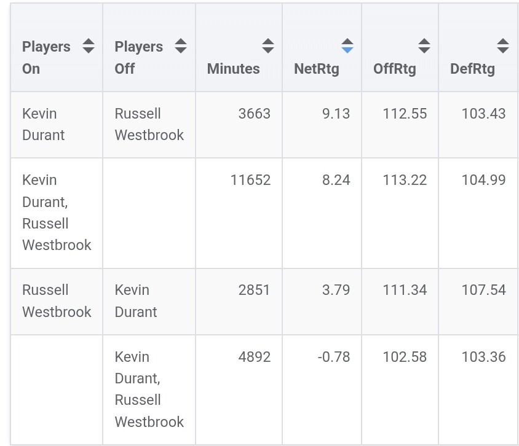The width and height of the screenshot is (519, 446).
Task: Select the -0.78 NetRtg cell
Action: tap(334, 357)
